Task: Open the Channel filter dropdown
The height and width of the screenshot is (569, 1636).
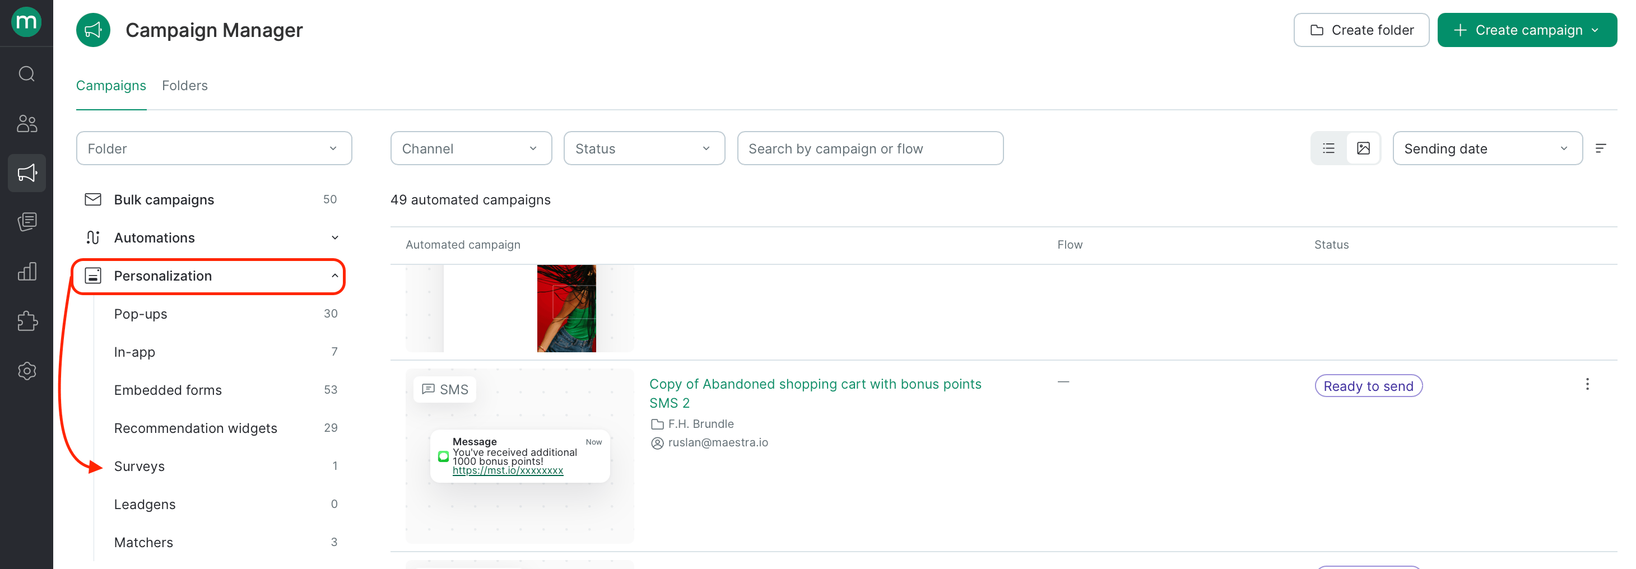Action: (471, 148)
